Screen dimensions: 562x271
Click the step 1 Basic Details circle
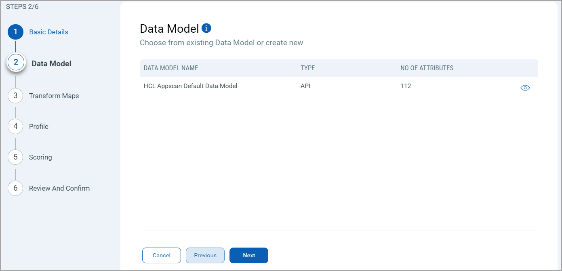[x=15, y=32]
